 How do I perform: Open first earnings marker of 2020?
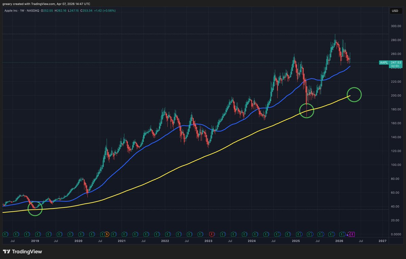(x=81, y=234)
